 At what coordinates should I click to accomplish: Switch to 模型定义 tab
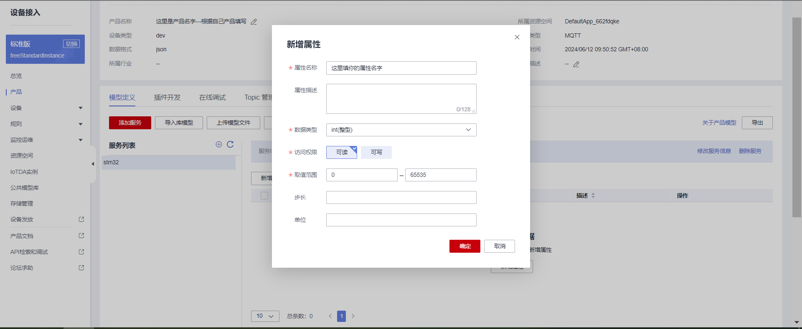tap(122, 98)
